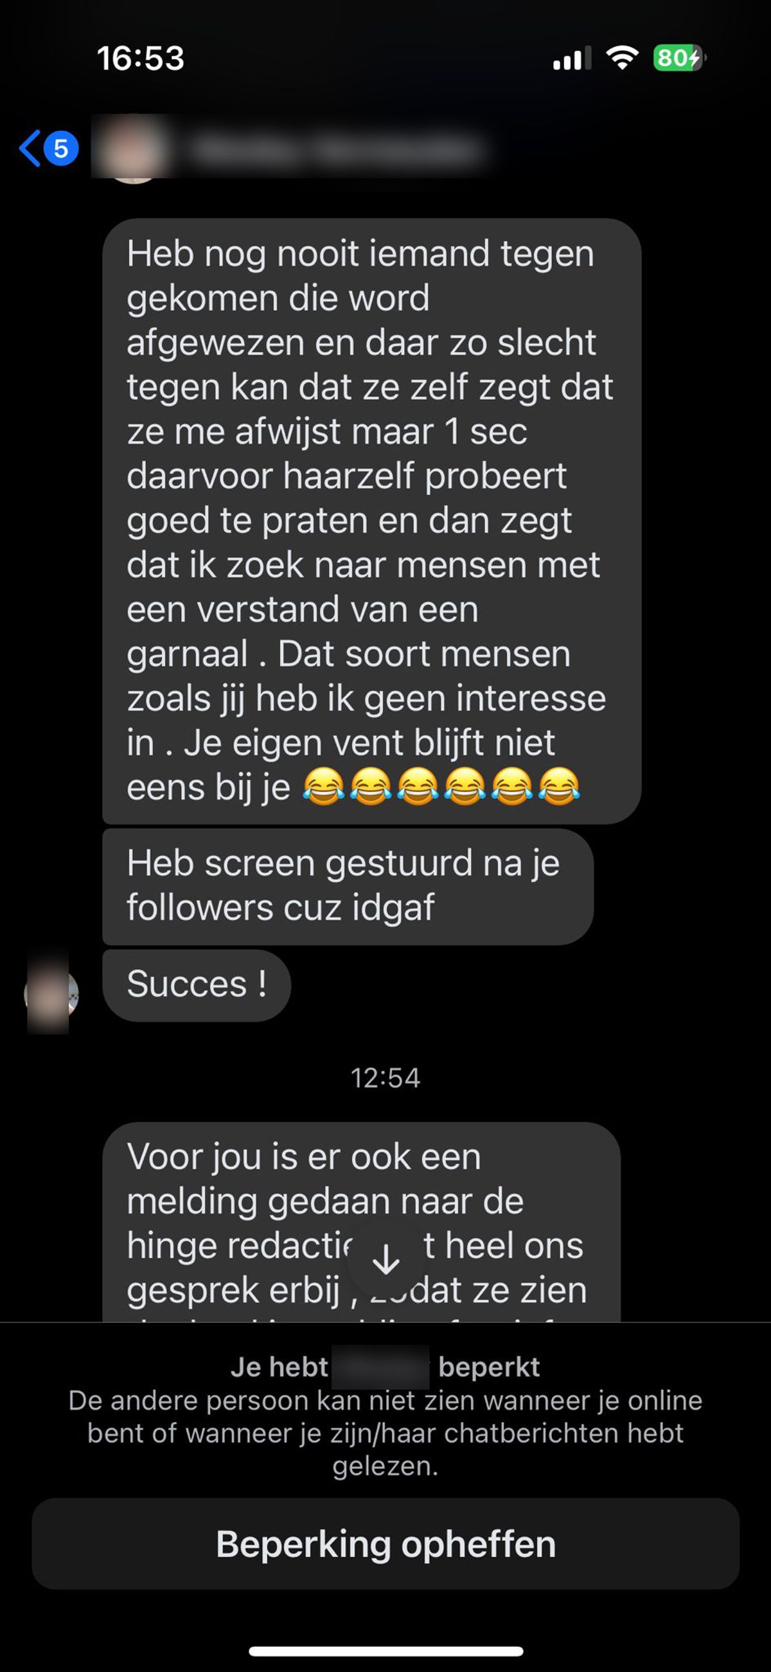Image resolution: width=771 pixels, height=1672 pixels.
Task: Tap the Je hebt beperkt notice heading
Action: tap(385, 1367)
